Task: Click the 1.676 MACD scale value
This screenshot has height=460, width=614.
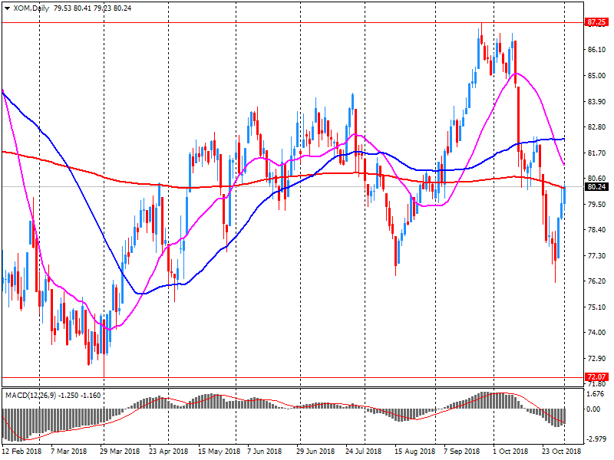Action: tap(596, 394)
